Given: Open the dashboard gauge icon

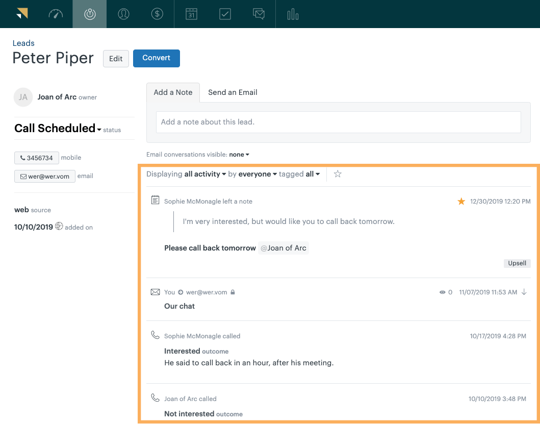Looking at the screenshot, I should 56,14.
